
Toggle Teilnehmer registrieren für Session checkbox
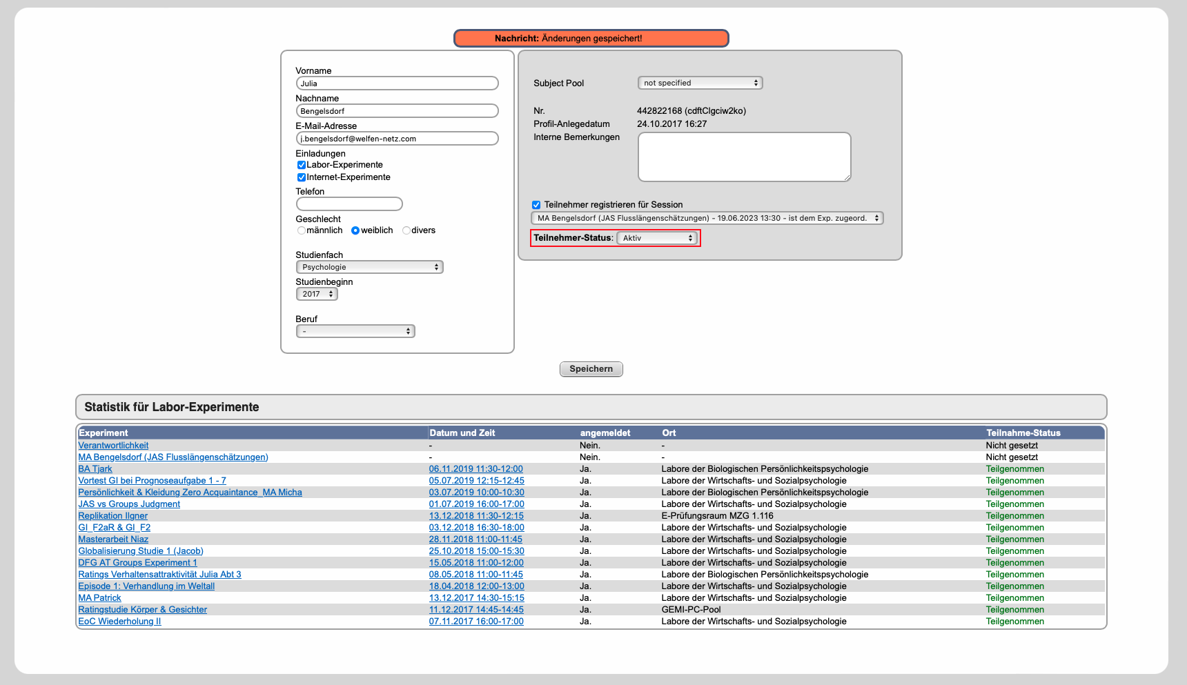click(536, 205)
